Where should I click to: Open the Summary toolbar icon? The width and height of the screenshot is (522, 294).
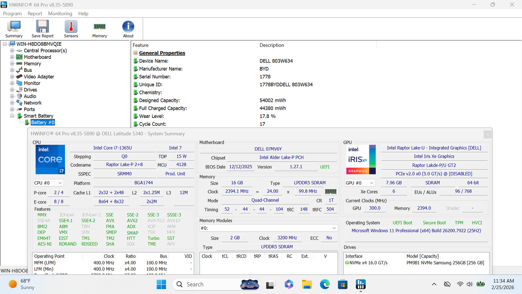coord(14,29)
